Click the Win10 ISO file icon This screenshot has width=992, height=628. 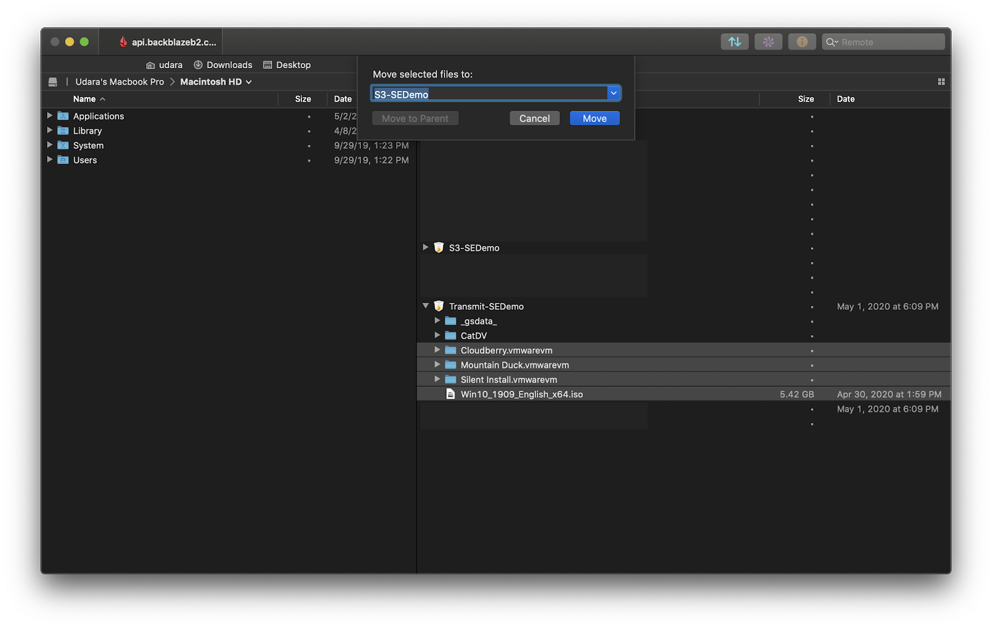(x=451, y=394)
